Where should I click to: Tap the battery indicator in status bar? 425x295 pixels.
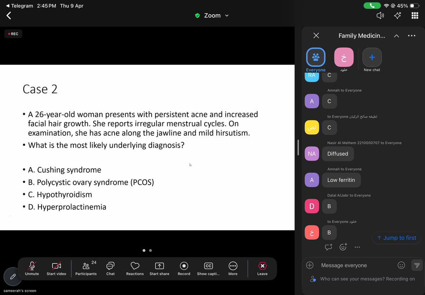[x=415, y=6]
